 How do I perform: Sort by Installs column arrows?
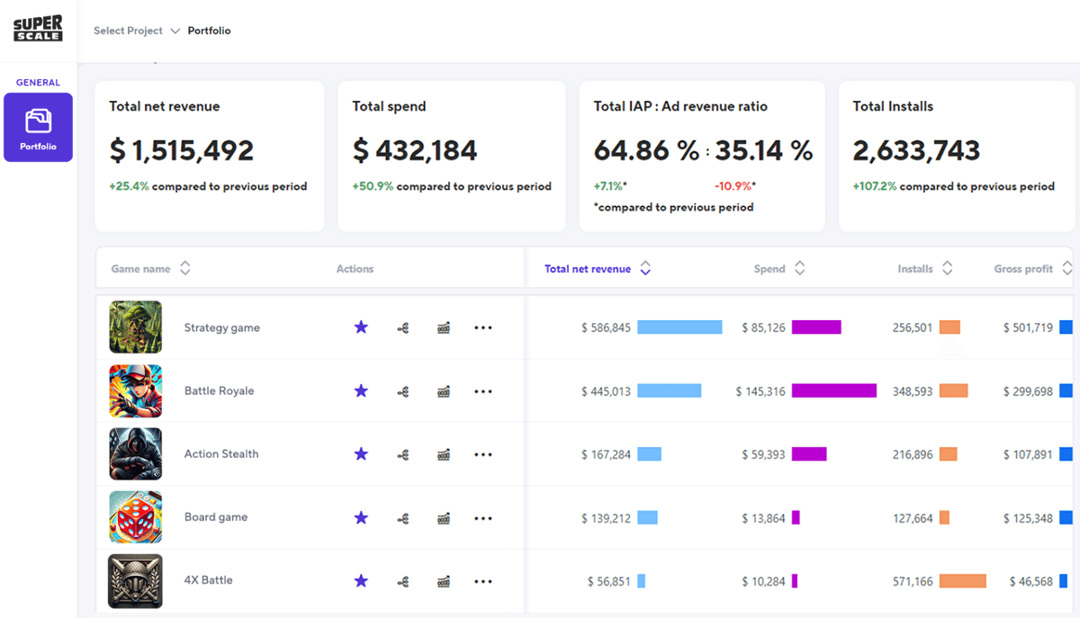tap(947, 268)
